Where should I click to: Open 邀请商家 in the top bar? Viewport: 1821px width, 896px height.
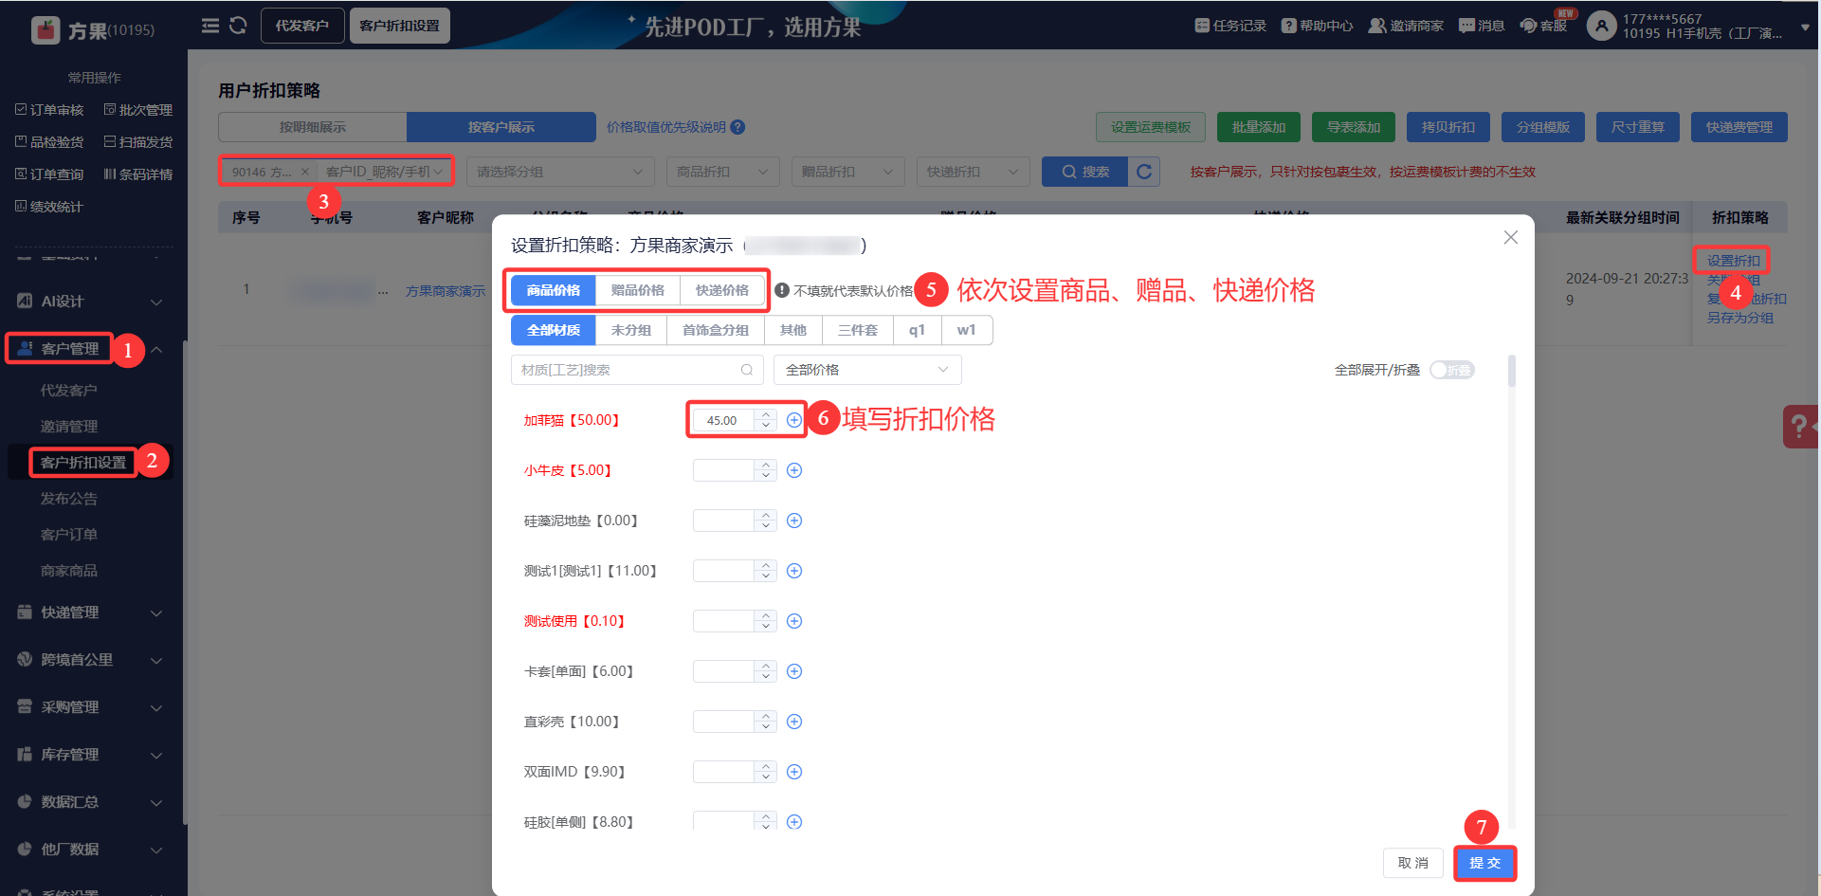coord(1406,26)
